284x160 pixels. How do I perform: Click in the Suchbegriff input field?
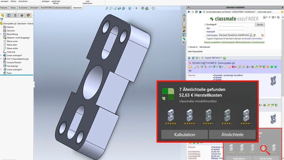236,25
